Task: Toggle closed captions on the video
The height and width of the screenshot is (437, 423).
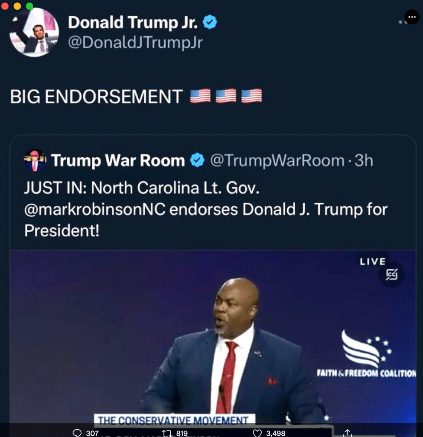Action: tap(391, 274)
